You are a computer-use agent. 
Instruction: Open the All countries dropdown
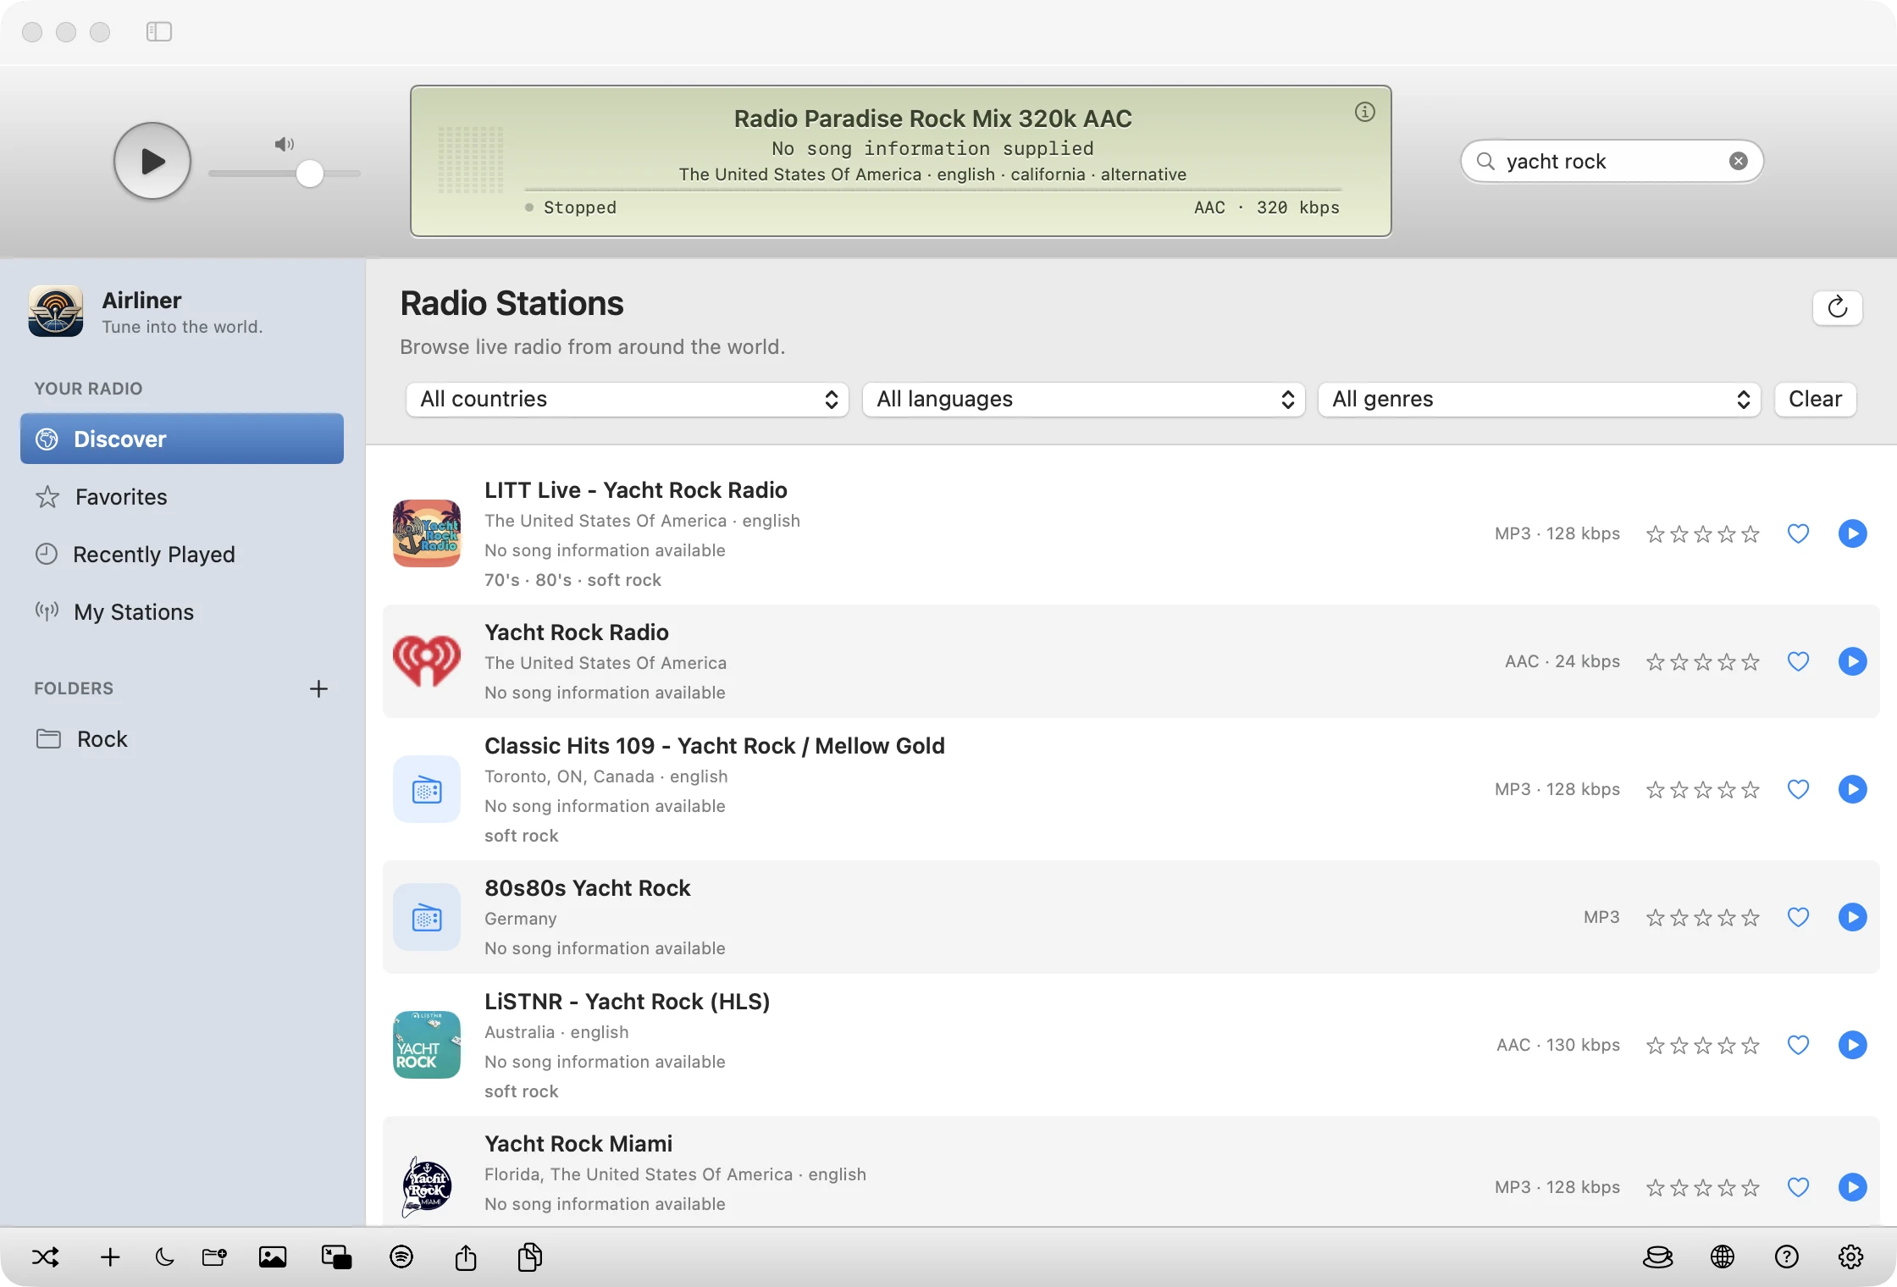(x=628, y=400)
